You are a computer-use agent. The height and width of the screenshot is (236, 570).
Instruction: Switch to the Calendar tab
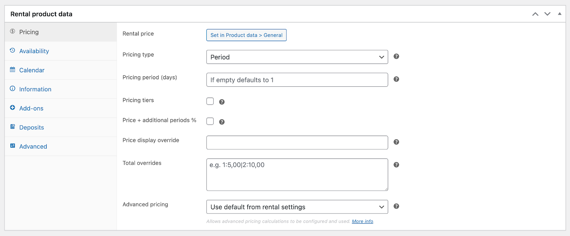coord(61,70)
